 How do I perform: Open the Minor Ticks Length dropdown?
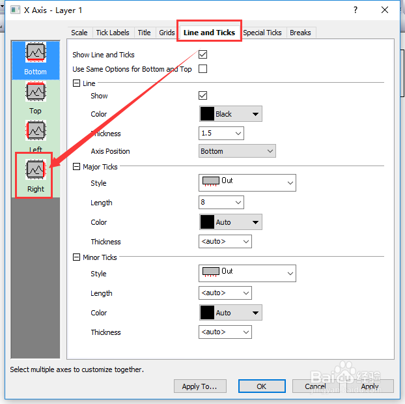[225, 293]
